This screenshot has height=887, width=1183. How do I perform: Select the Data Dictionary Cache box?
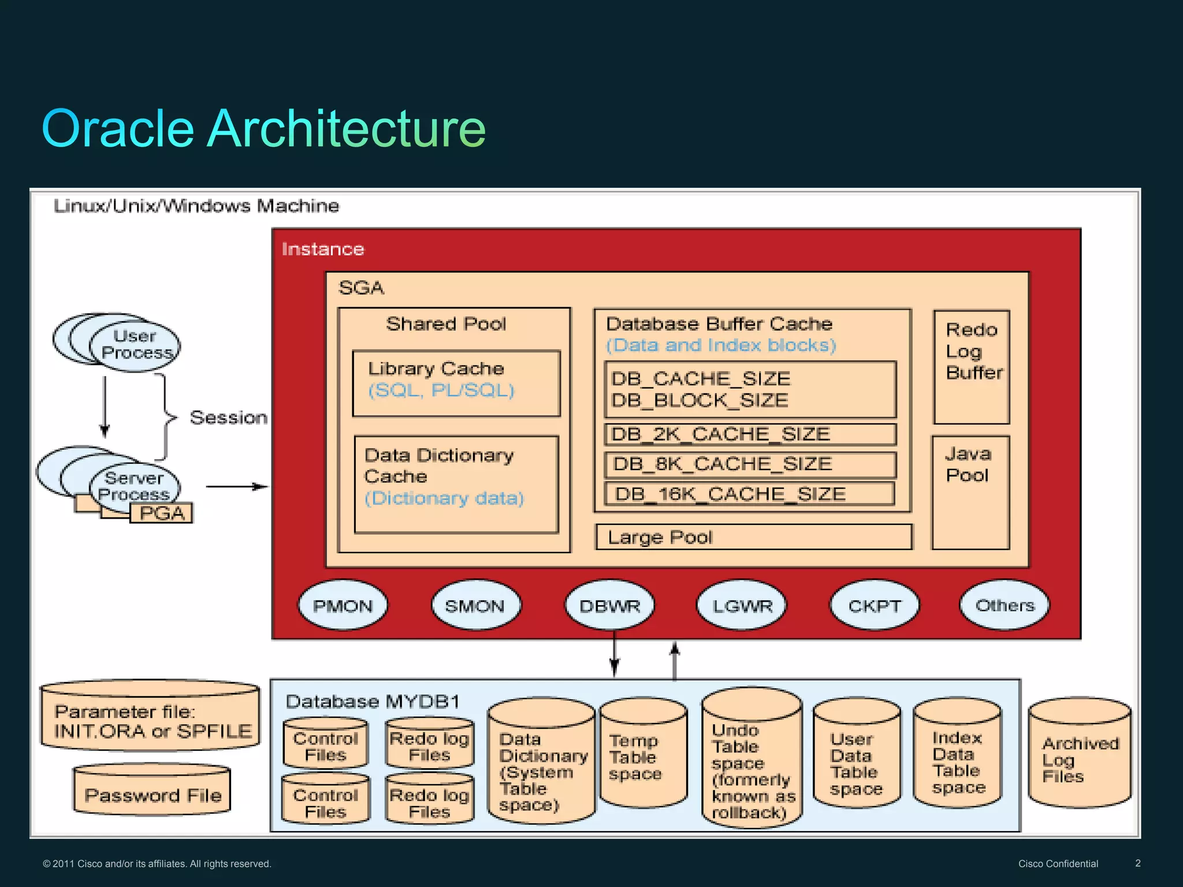coord(456,485)
